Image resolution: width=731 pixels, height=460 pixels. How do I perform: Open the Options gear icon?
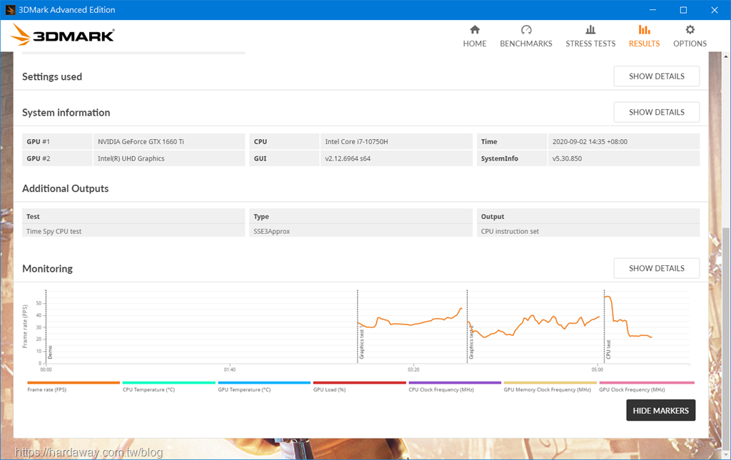point(690,30)
